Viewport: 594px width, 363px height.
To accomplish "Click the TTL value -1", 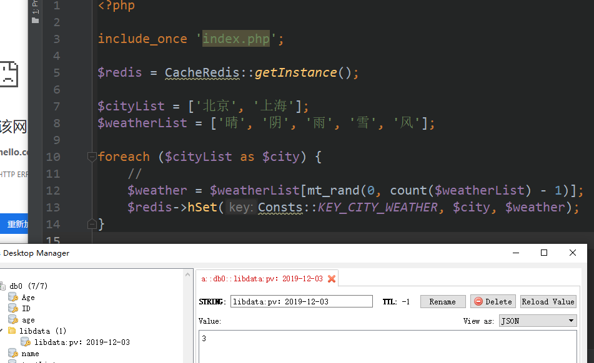I will [x=406, y=301].
